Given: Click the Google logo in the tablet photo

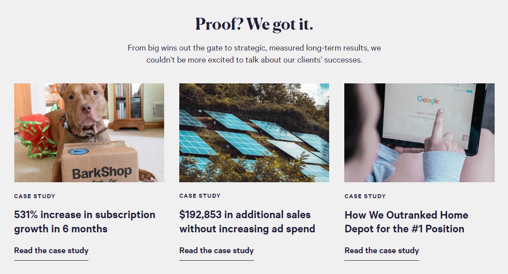Looking at the screenshot, I should click(x=427, y=100).
